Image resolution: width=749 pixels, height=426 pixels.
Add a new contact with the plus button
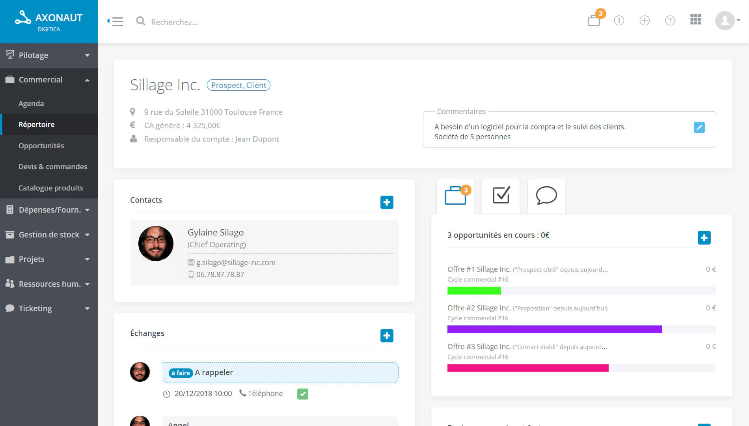click(x=387, y=202)
